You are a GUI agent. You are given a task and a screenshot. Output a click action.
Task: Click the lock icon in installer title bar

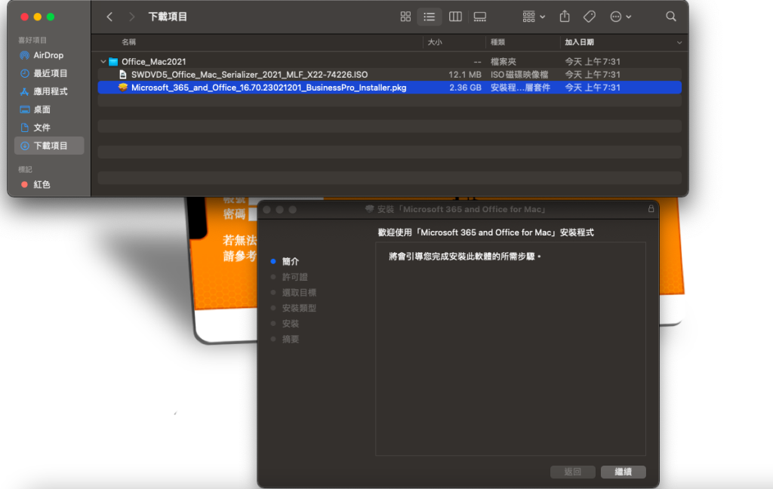(x=651, y=209)
